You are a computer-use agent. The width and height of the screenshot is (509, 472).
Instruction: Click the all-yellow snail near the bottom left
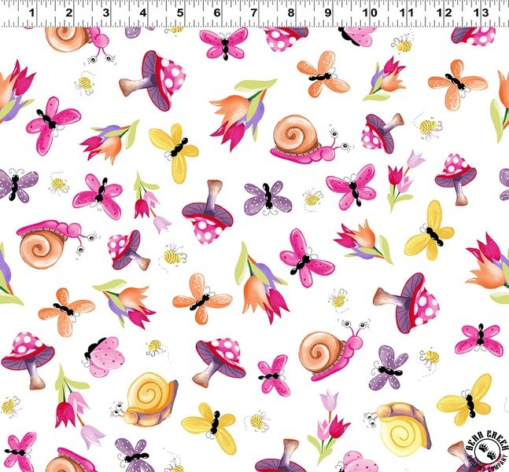(x=148, y=396)
